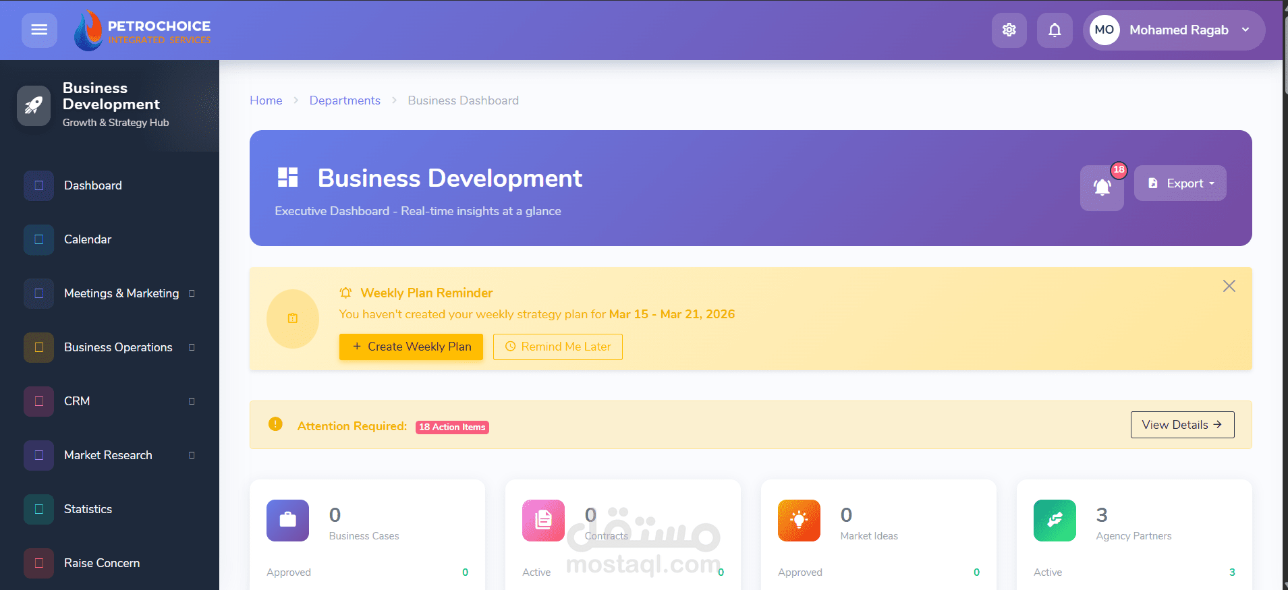The image size is (1288, 590).
Task: Click the Statistics sidebar icon
Action: 39,509
